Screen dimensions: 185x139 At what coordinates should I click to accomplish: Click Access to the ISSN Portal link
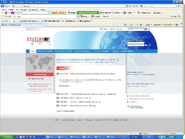tap(139, 96)
